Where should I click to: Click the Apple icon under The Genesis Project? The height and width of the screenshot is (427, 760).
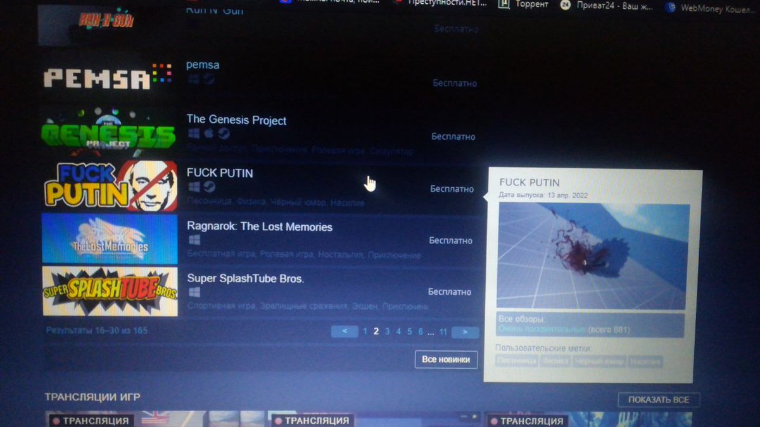tap(208, 134)
